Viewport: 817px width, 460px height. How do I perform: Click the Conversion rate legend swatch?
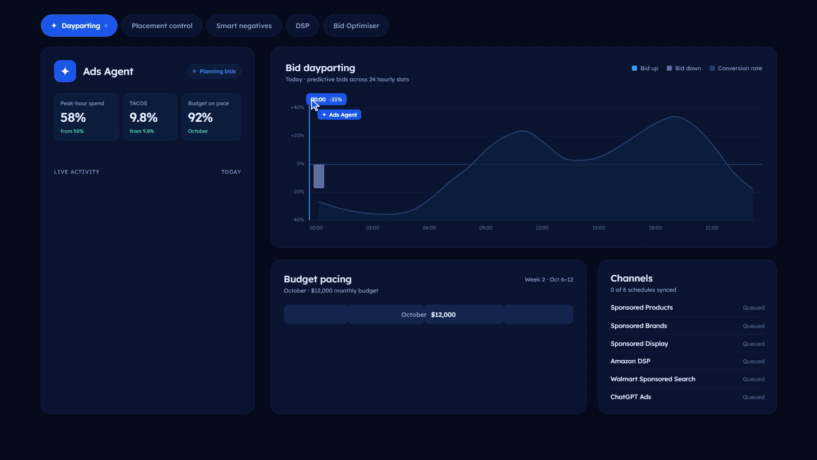click(x=712, y=68)
